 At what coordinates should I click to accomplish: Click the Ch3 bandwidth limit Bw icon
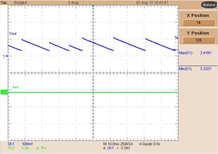pos(44,148)
